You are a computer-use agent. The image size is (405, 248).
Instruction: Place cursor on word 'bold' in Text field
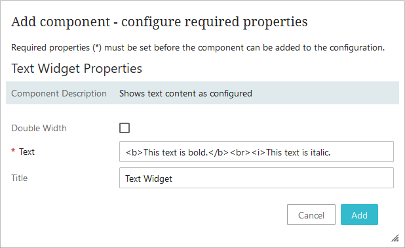pos(197,152)
